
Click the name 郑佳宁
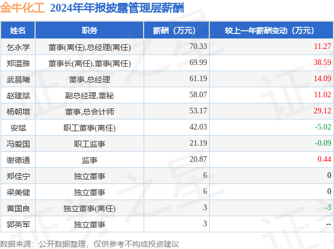(18, 176)
